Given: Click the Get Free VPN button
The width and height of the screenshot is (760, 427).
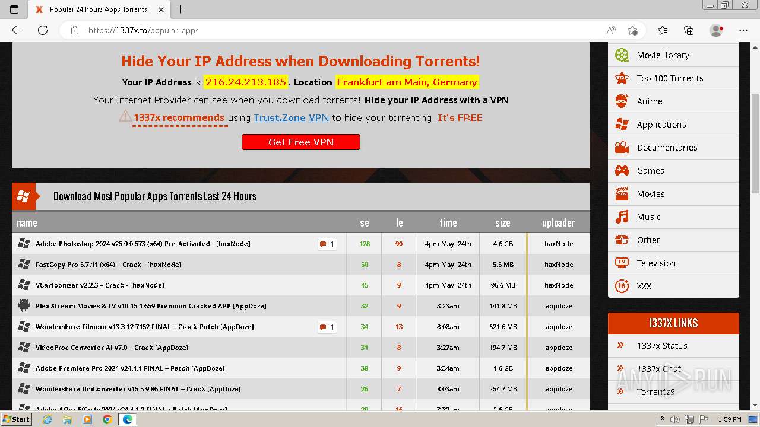Looking at the screenshot, I should tap(301, 142).
